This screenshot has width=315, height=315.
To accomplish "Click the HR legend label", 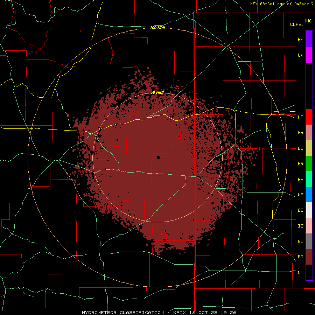I will 300,164.
